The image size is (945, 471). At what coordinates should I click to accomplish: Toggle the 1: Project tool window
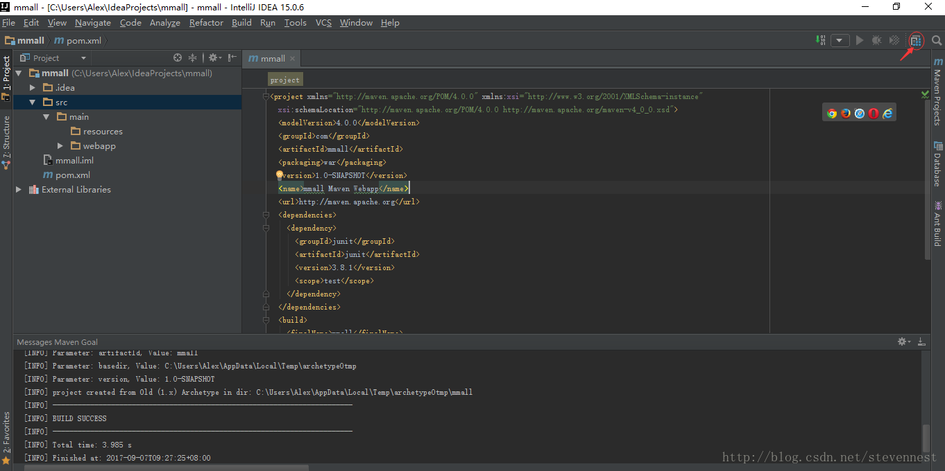pos(6,78)
